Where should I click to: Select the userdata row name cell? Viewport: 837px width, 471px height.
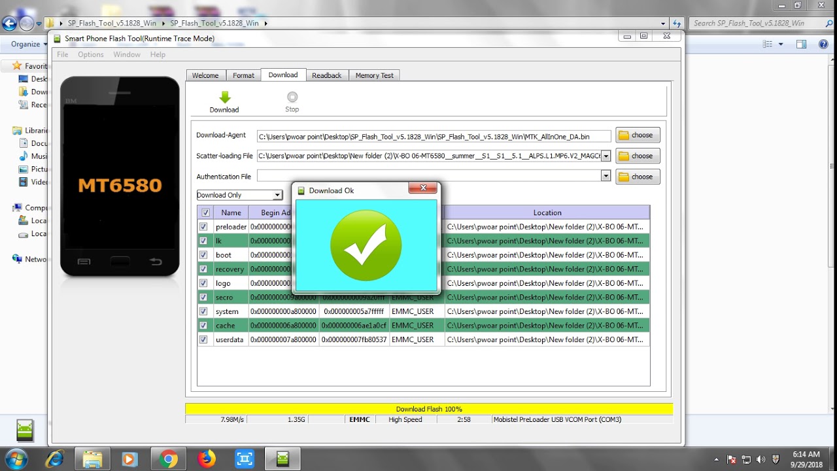point(231,340)
